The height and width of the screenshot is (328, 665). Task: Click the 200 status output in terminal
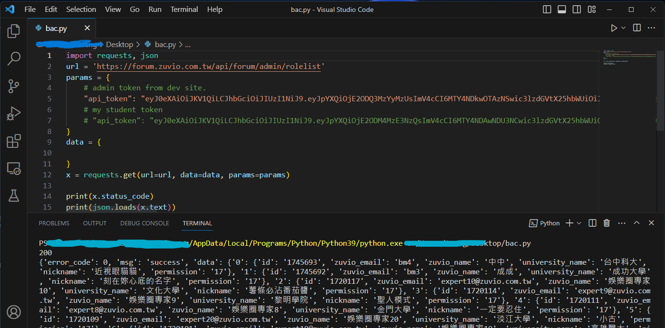[46, 253]
